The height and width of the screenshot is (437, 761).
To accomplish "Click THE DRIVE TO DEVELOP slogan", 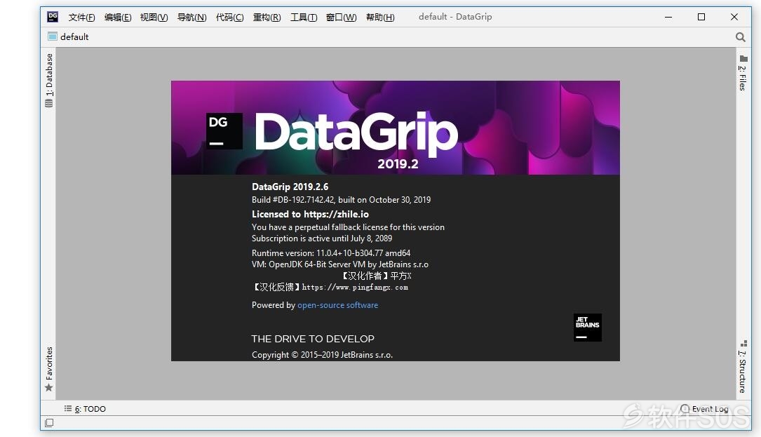I will (313, 339).
